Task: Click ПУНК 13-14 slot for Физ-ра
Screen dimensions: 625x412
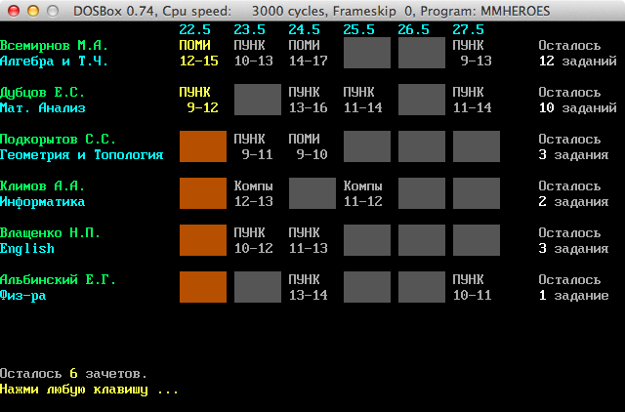Action: coord(308,287)
